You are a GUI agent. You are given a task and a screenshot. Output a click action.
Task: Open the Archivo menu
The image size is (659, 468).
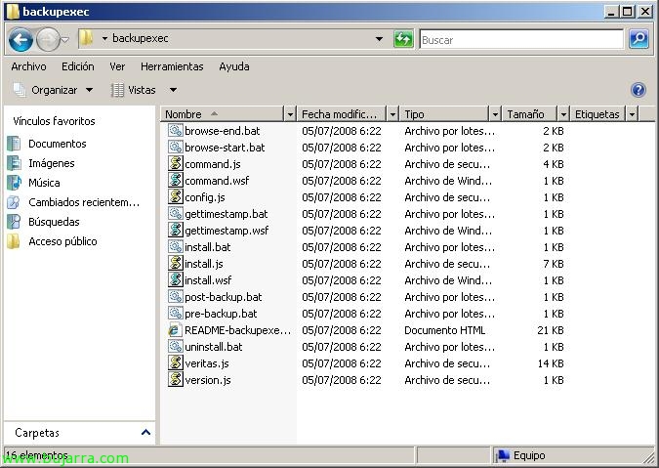(x=28, y=66)
